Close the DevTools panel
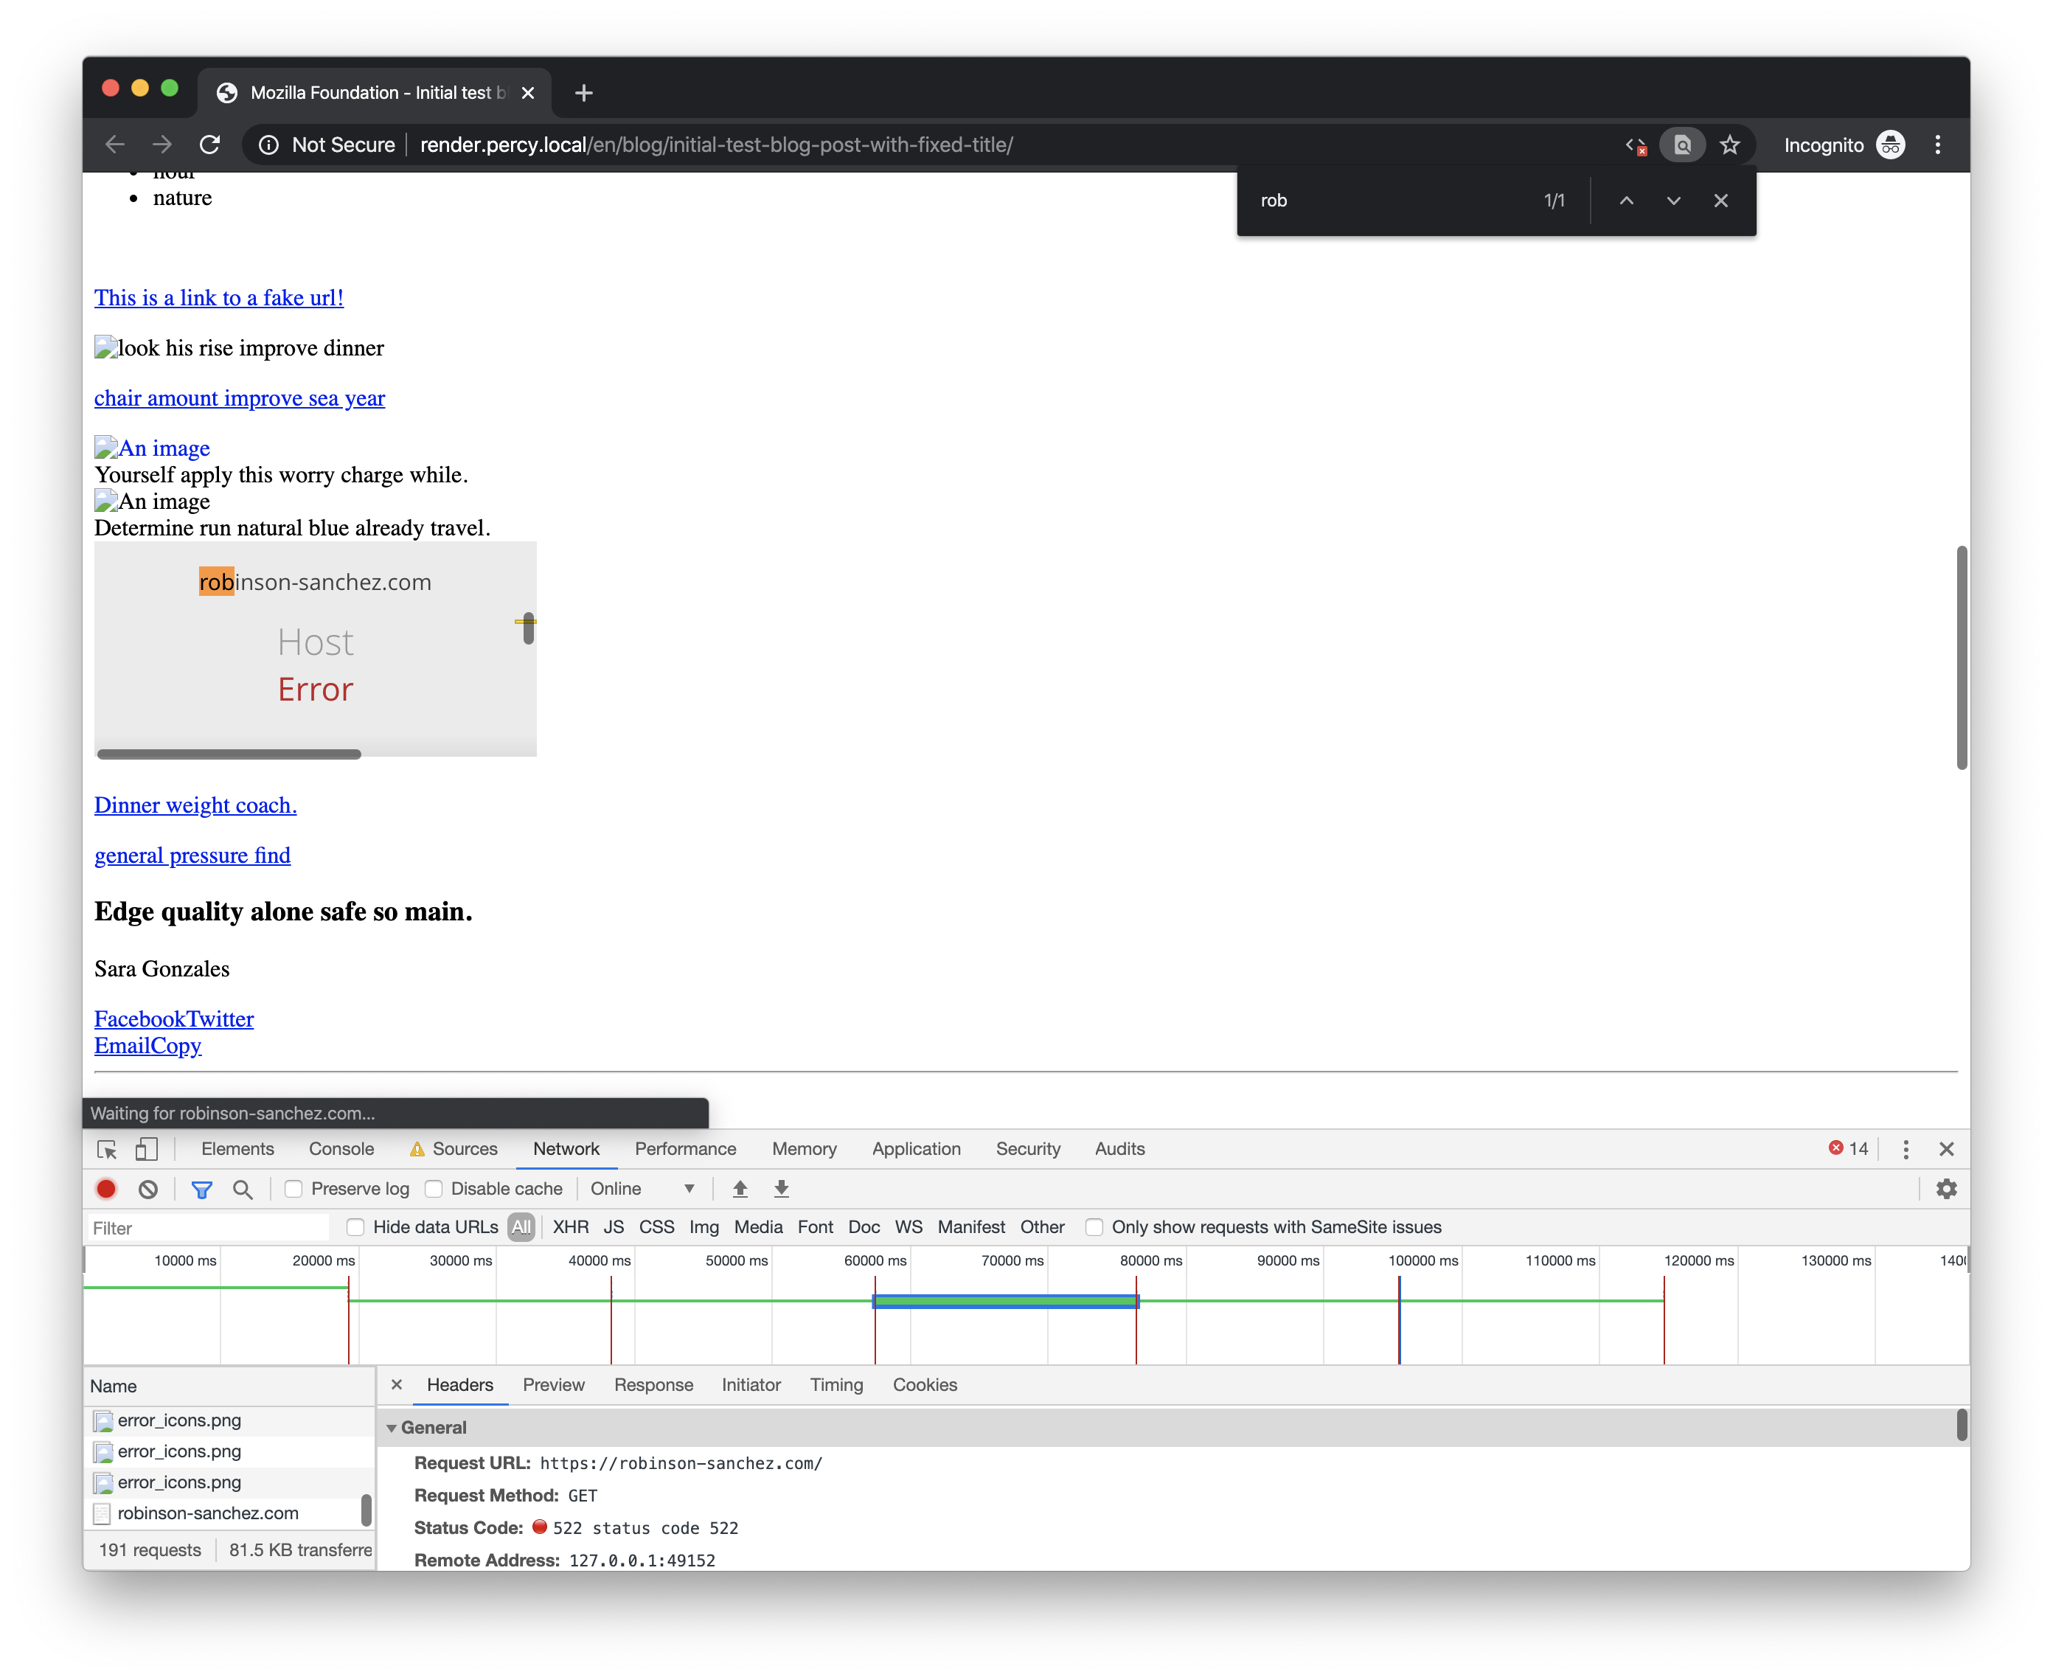Viewport: 2053px width, 1680px height. pos(1947,1149)
